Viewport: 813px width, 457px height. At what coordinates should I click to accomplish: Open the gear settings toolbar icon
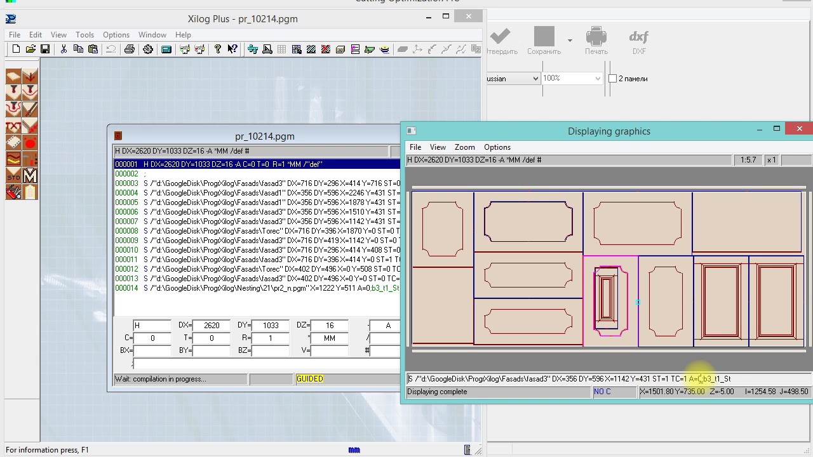click(x=148, y=49)
